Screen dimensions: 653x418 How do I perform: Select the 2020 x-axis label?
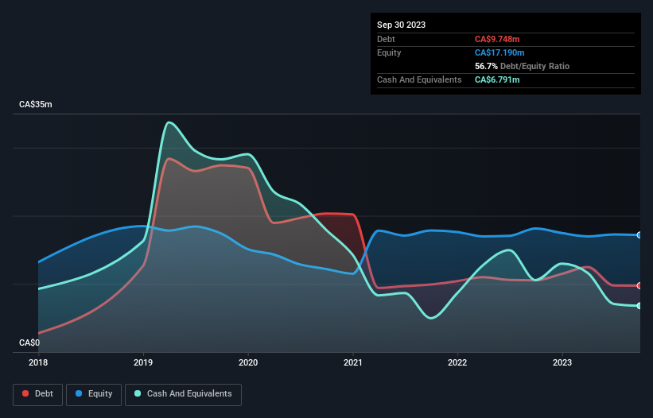248,362
